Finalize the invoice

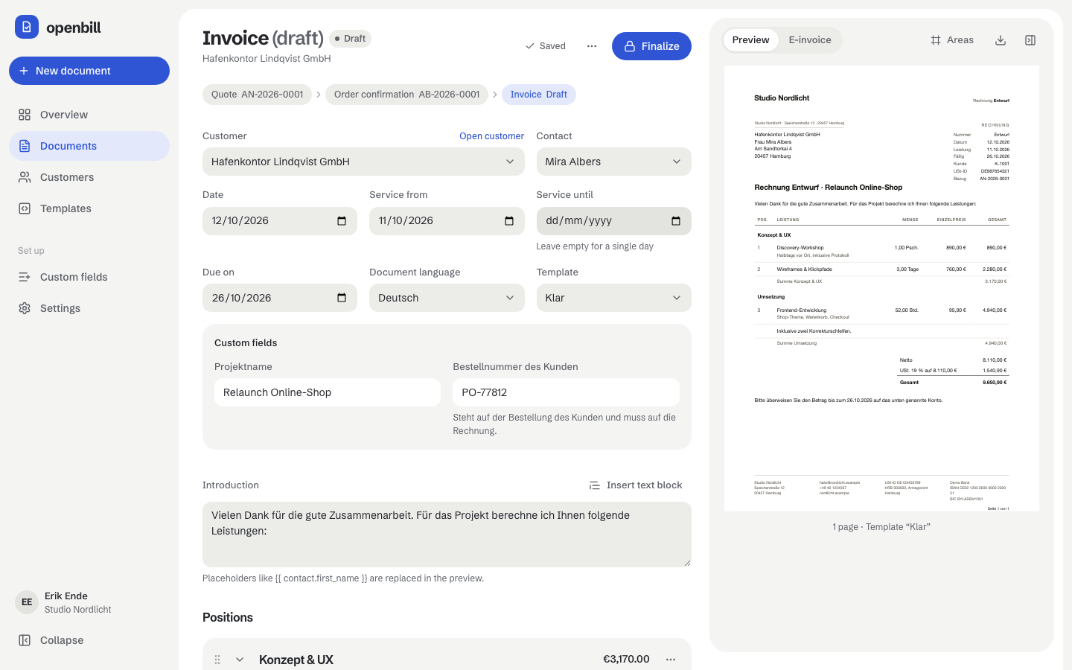point(651,46)
